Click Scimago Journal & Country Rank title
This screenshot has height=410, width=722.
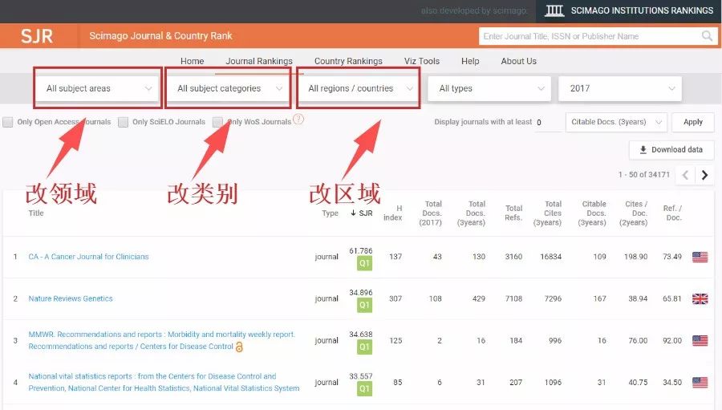(160, 36)
